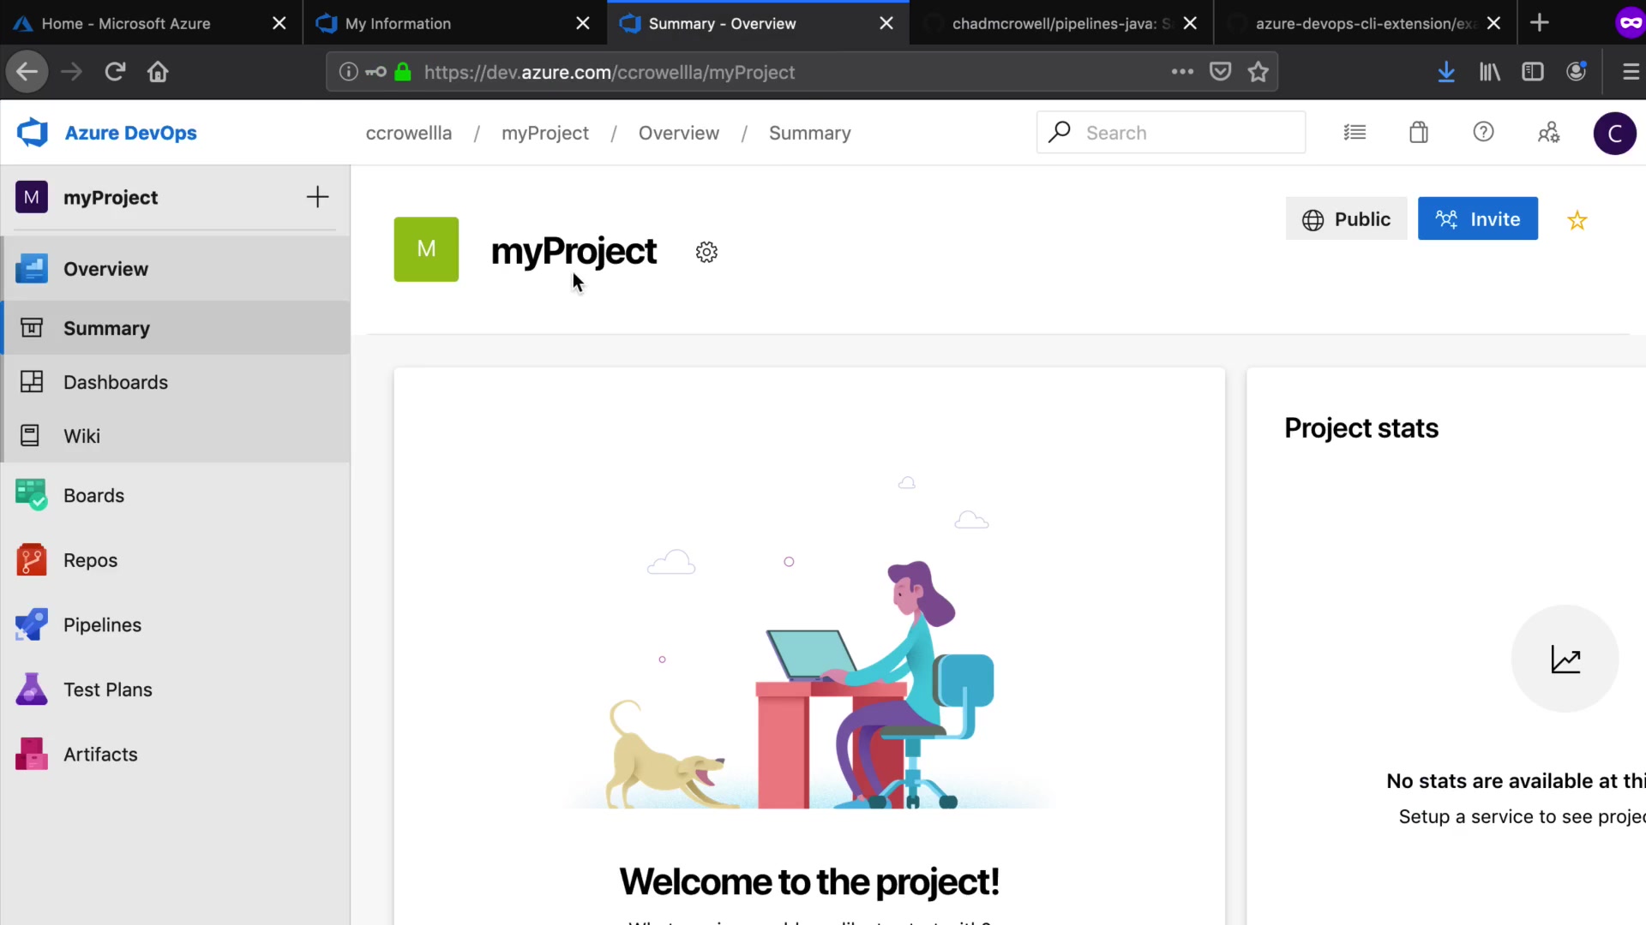The width and height of the screenshot is (1646, 925).
Task: Select Dashboards in the Overview menu
Action: (x=115, y=382)
